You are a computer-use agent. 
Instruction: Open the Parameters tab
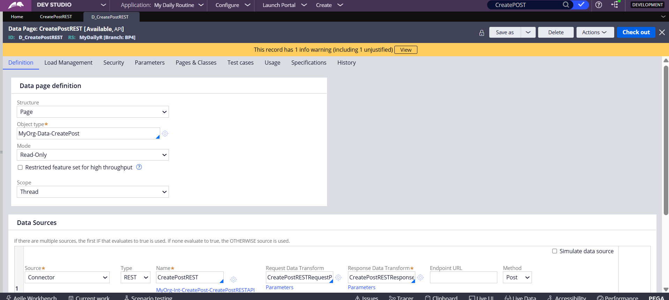pyautogui.click(x=150, y=63)
